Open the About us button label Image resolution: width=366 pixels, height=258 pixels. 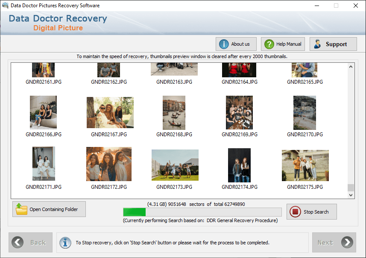[240, 44]
